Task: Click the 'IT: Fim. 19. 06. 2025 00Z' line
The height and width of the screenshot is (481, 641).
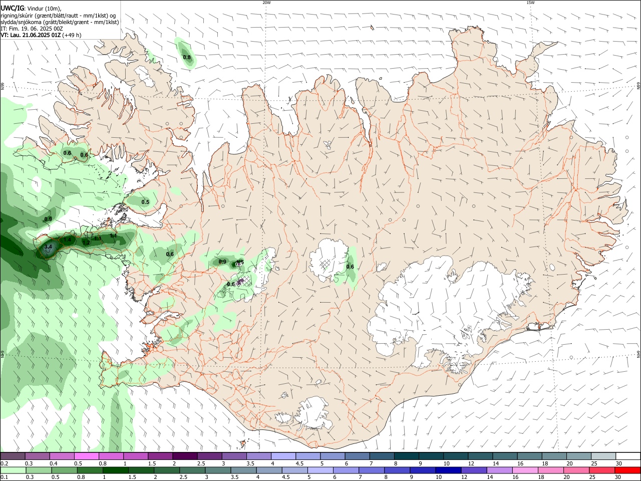Action: (x=31, y=29)
